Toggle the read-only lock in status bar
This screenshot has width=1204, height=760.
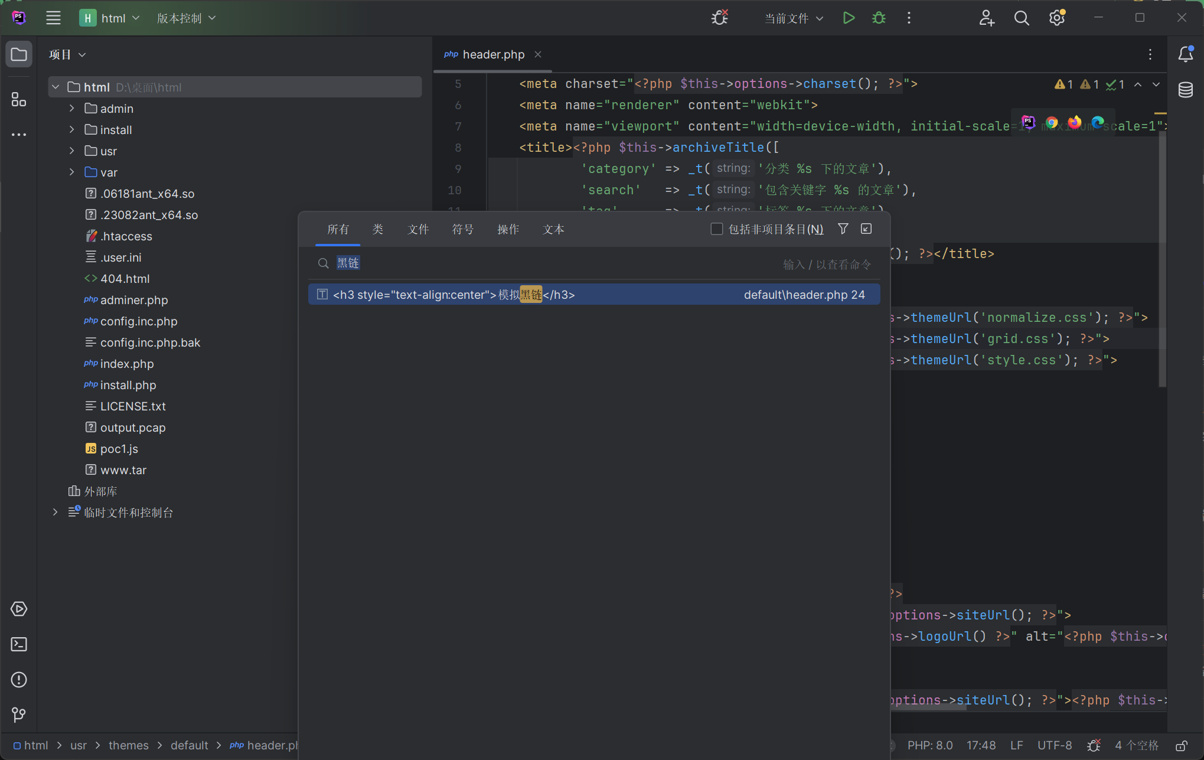[1182, 746]
